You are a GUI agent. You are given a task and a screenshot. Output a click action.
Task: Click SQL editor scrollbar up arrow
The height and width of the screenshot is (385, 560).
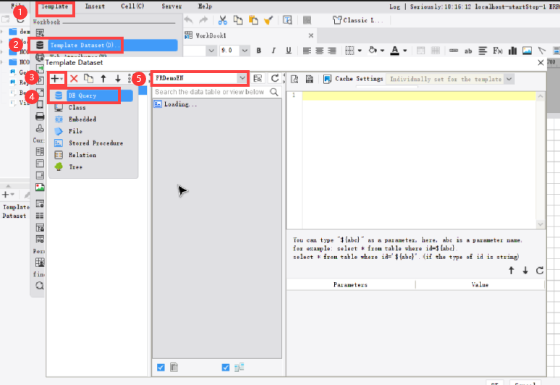click(x=540, y=96)
